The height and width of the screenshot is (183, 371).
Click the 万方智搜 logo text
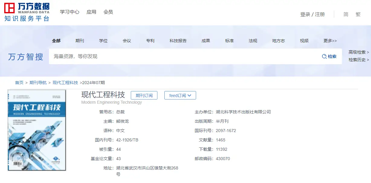point(26,57)
